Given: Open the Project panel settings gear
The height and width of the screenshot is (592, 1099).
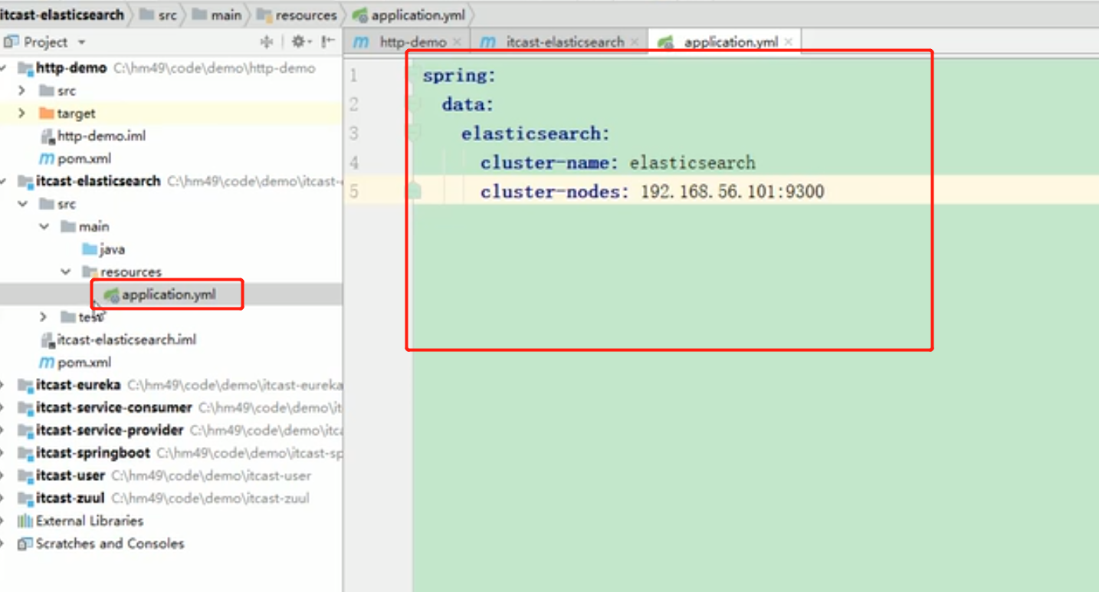Looking at the screenshot, I should click(x=298, y=42).
